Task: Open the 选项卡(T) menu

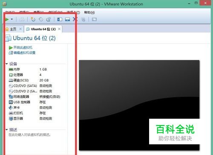Action: coord(73,12)
